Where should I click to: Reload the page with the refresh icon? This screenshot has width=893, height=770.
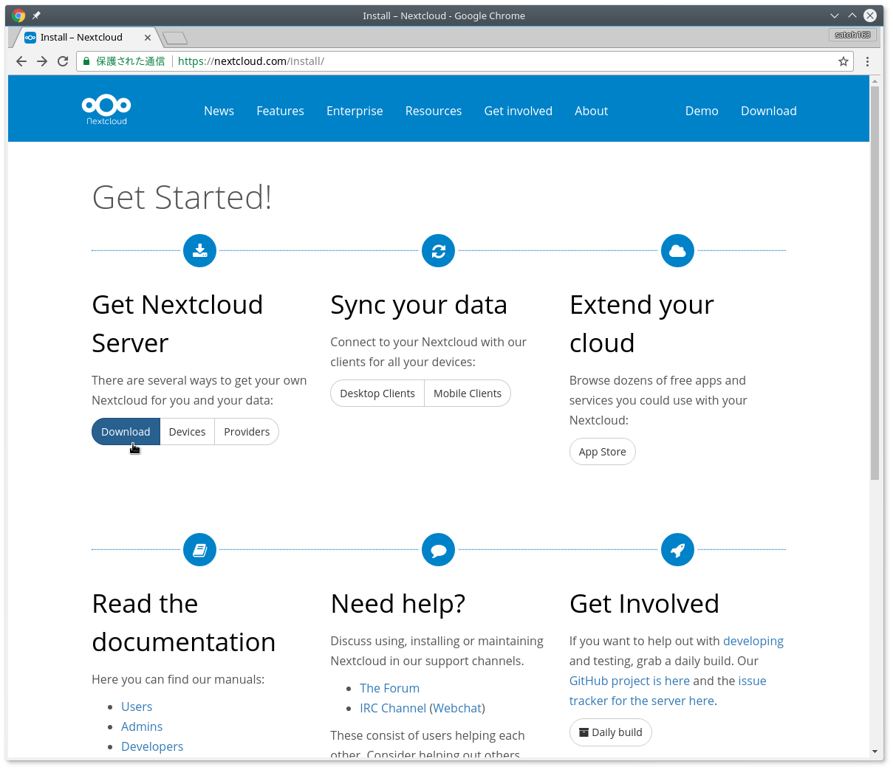63,61
